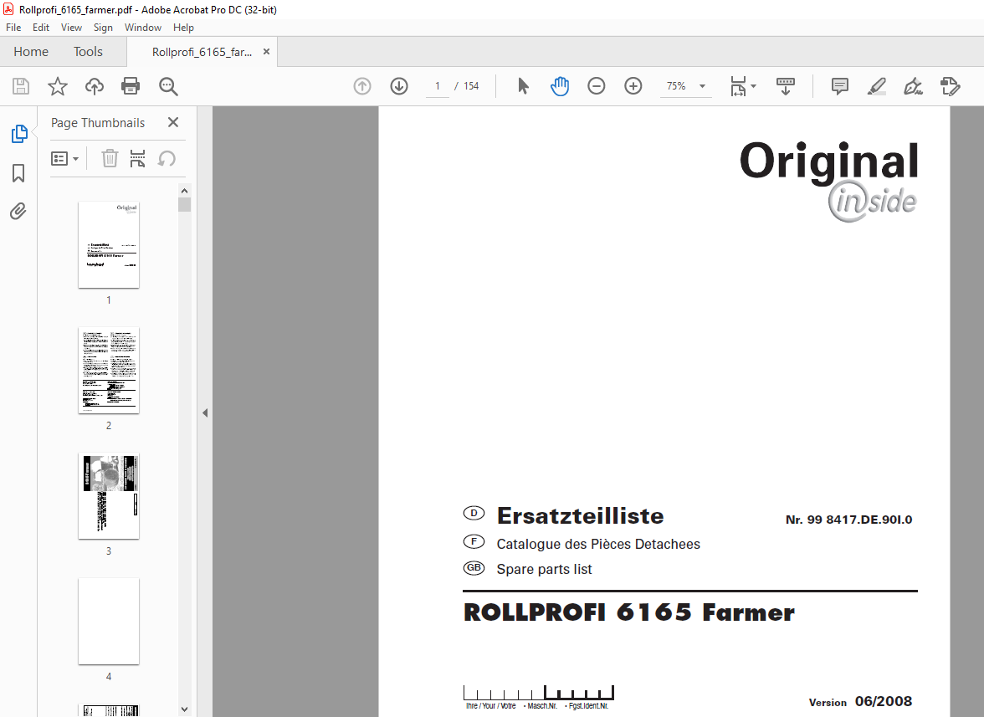
Task: Click the upload to cloud icon
Action: click(x=94, y=86)
